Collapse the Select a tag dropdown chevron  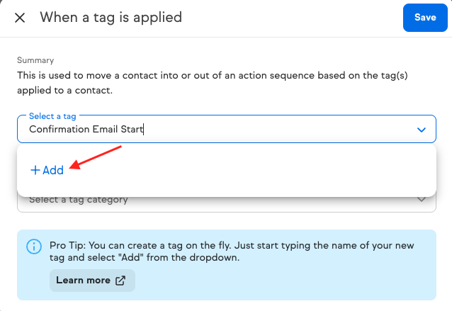(422, 130)
